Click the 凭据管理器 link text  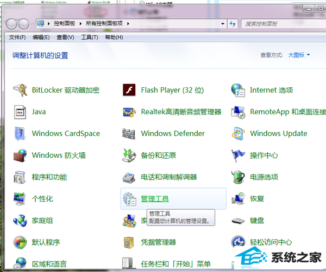(x=158, y=242)
